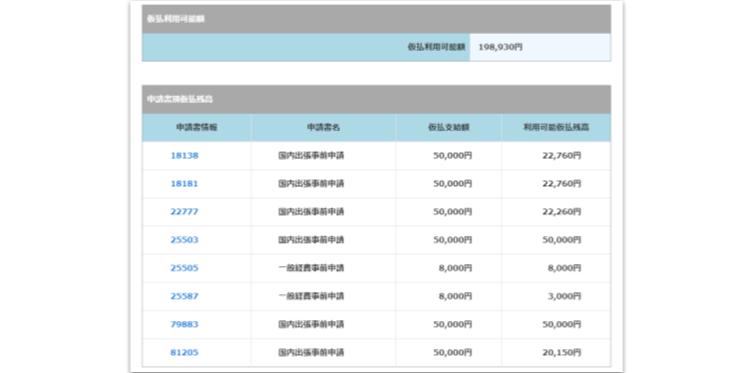Click the 仮払支給額 column header
This screenshot has width=753, height=373.
point(449,128)
